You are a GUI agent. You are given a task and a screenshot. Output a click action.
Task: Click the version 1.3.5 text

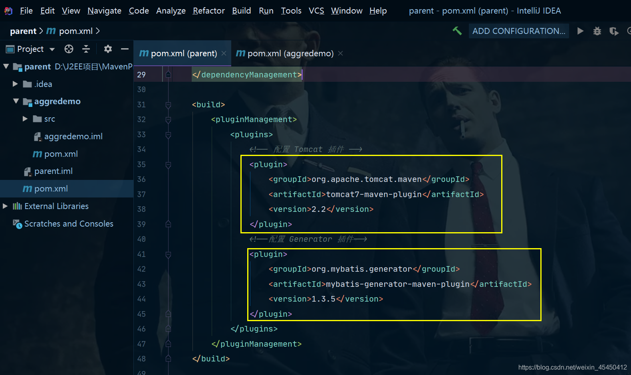point(323,299)
